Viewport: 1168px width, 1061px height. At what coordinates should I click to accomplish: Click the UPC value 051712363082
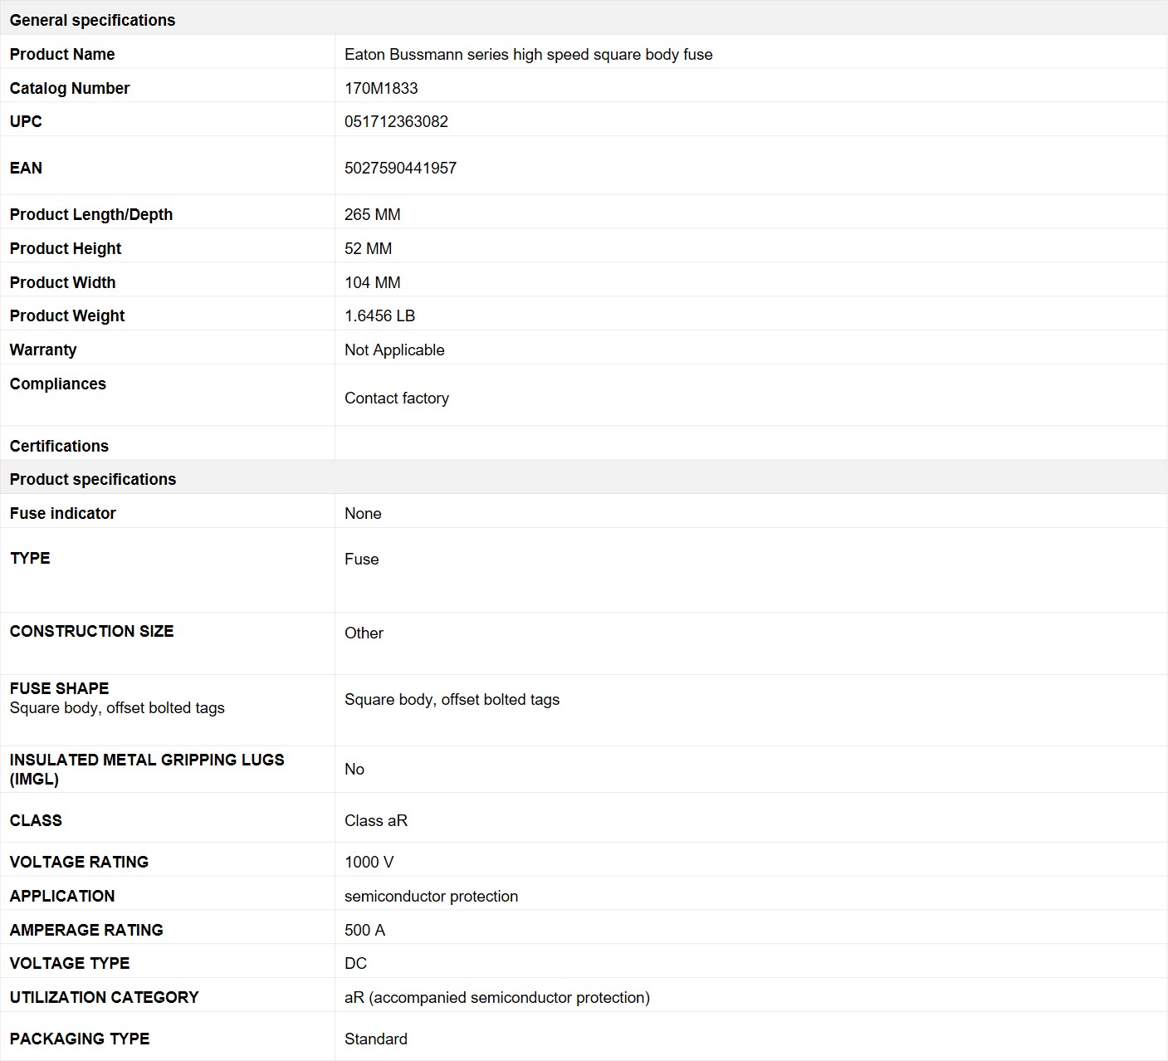click(x=396, y=121)
